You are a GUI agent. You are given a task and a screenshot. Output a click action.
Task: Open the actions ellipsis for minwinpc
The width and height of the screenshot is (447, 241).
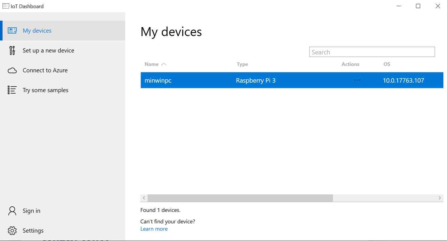pos(357,80)
